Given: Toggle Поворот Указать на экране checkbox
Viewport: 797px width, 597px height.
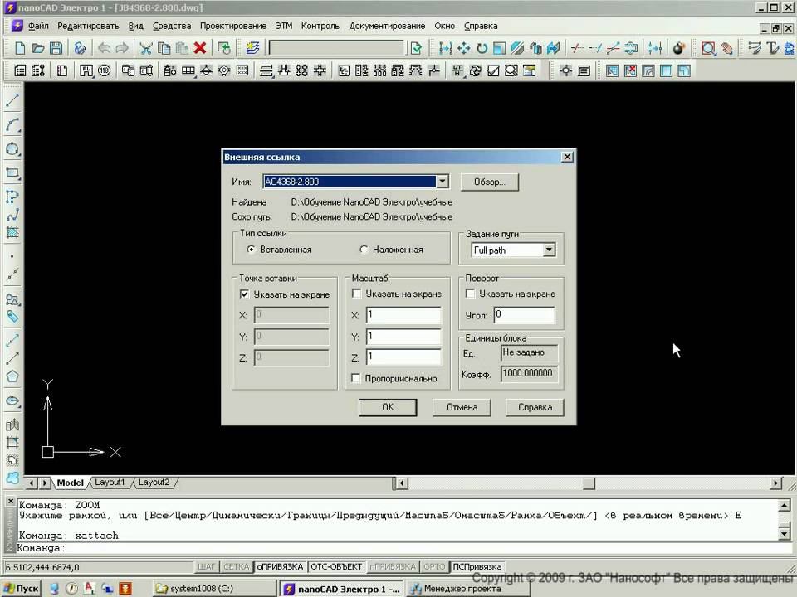Looking at the screenshot, I should pos(470,294).
